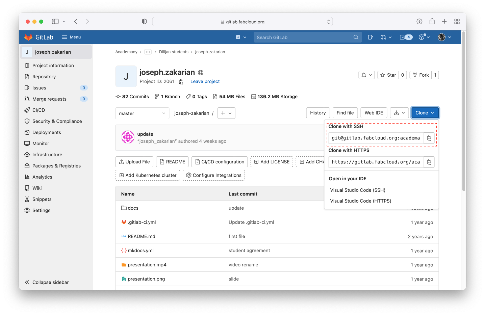This screenshot has width=485, height=315.
Task: Open the Clone dropdown
Action: coord(425,112)
